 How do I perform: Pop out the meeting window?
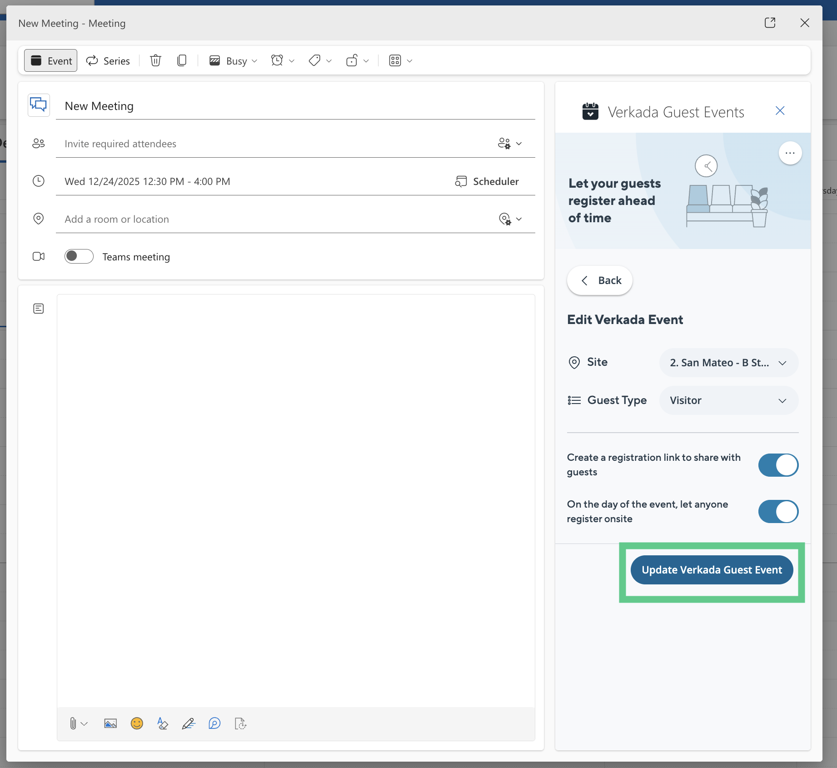pyautogui.click(x=770, y=23)
